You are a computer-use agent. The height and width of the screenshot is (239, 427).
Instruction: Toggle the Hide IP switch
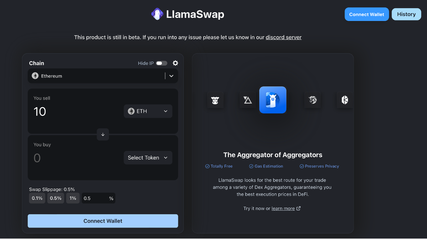coord(161,63)
